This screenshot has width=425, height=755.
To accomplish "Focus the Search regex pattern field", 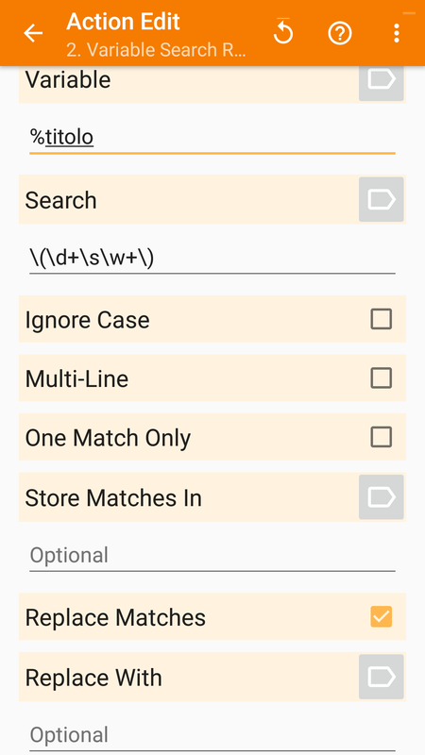I will (x=212, y=259).
